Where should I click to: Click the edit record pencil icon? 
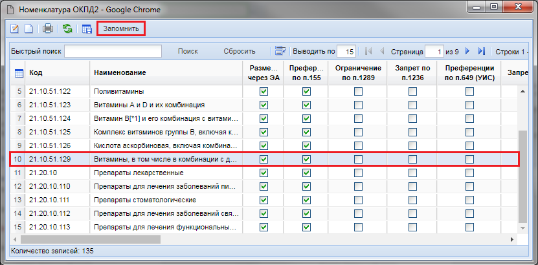pos(14,28)
